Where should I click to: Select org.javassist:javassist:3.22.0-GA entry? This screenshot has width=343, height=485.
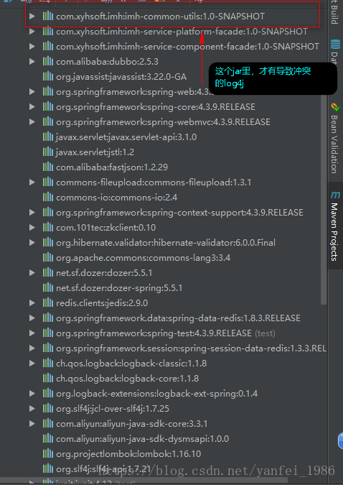click(x=121, y=76)
